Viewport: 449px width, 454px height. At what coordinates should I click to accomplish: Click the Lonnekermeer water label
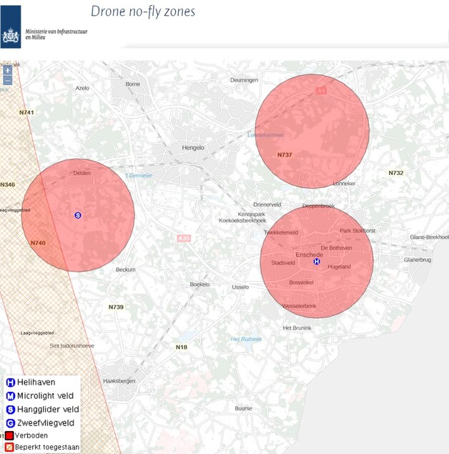tap(266, 135)
